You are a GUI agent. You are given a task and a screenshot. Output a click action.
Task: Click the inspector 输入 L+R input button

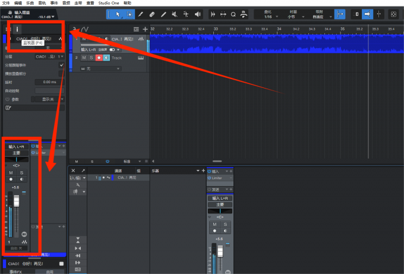coord(16,147)
